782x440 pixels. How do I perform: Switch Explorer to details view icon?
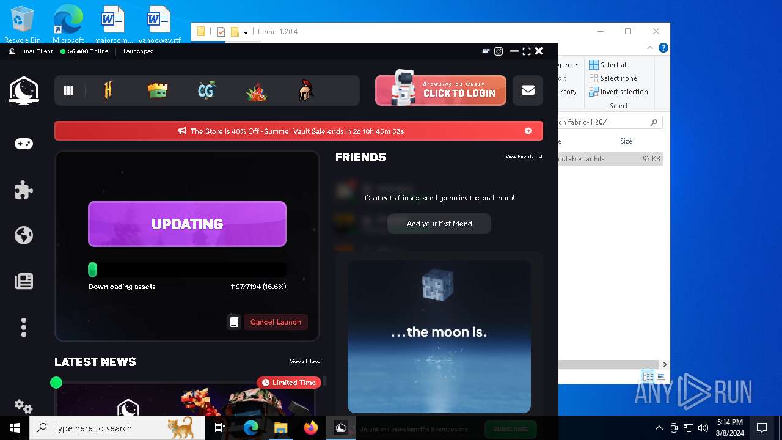click(648, 376)
